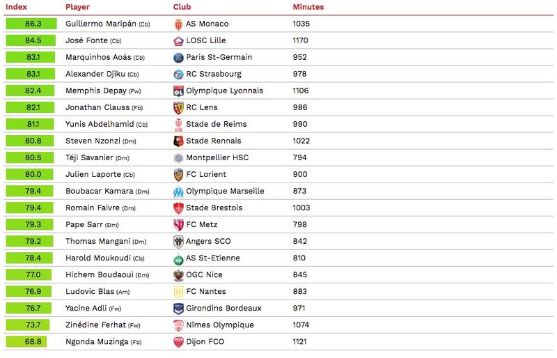
Task: Click the FC Nantes yellow crest
Action: 178,292
